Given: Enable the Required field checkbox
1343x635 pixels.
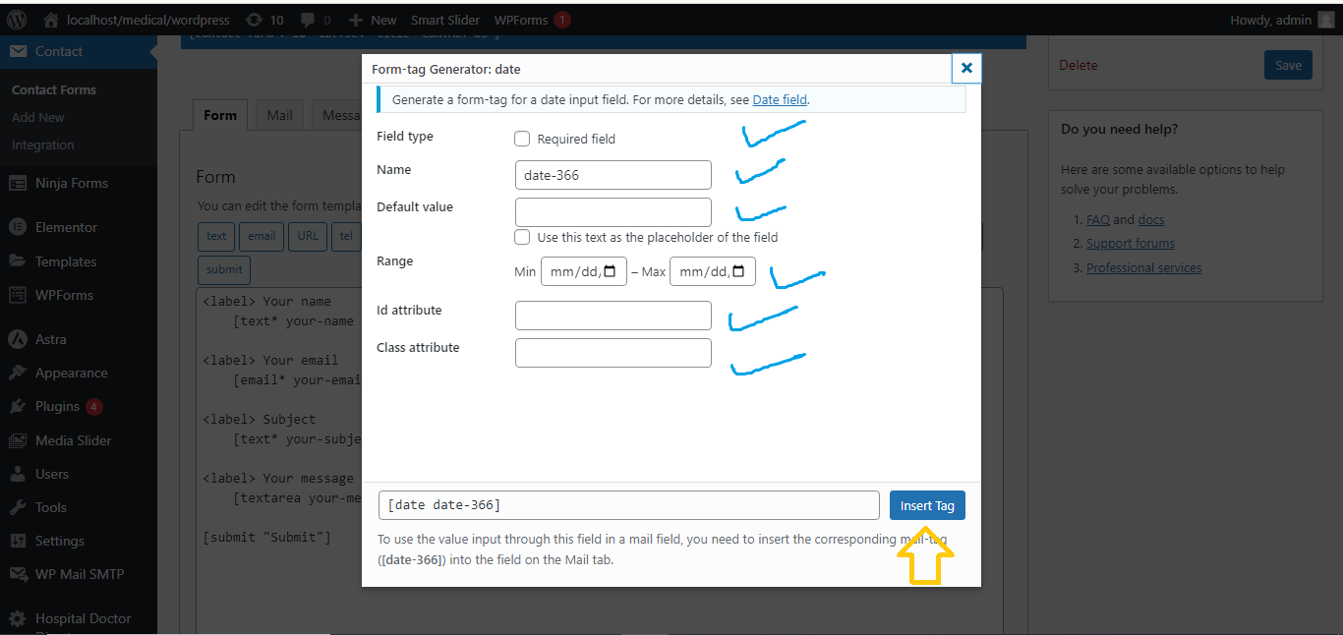Looking at the screenshot, I should pos(522,139).
